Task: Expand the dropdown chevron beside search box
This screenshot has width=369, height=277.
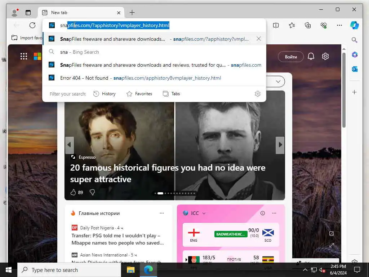Action: pos(278,82)
